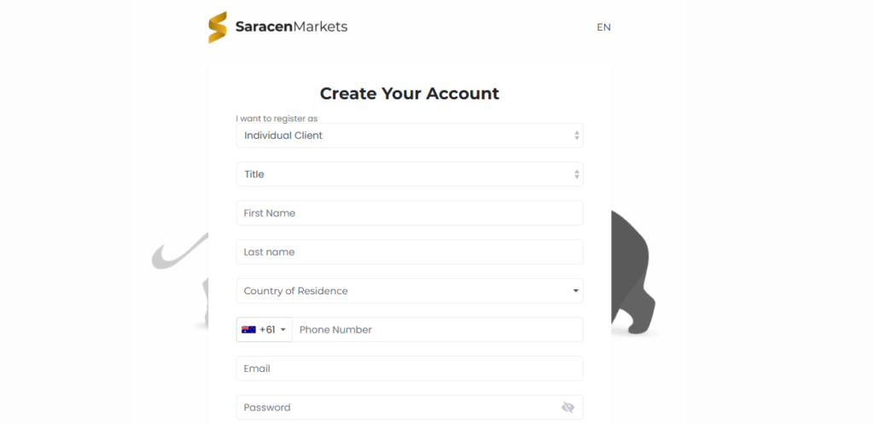The height and width of the screenshot is (424, 874).
Task: Click the up-down arrows on Title select
Action: pyautogui.click(x=576, y=174)
